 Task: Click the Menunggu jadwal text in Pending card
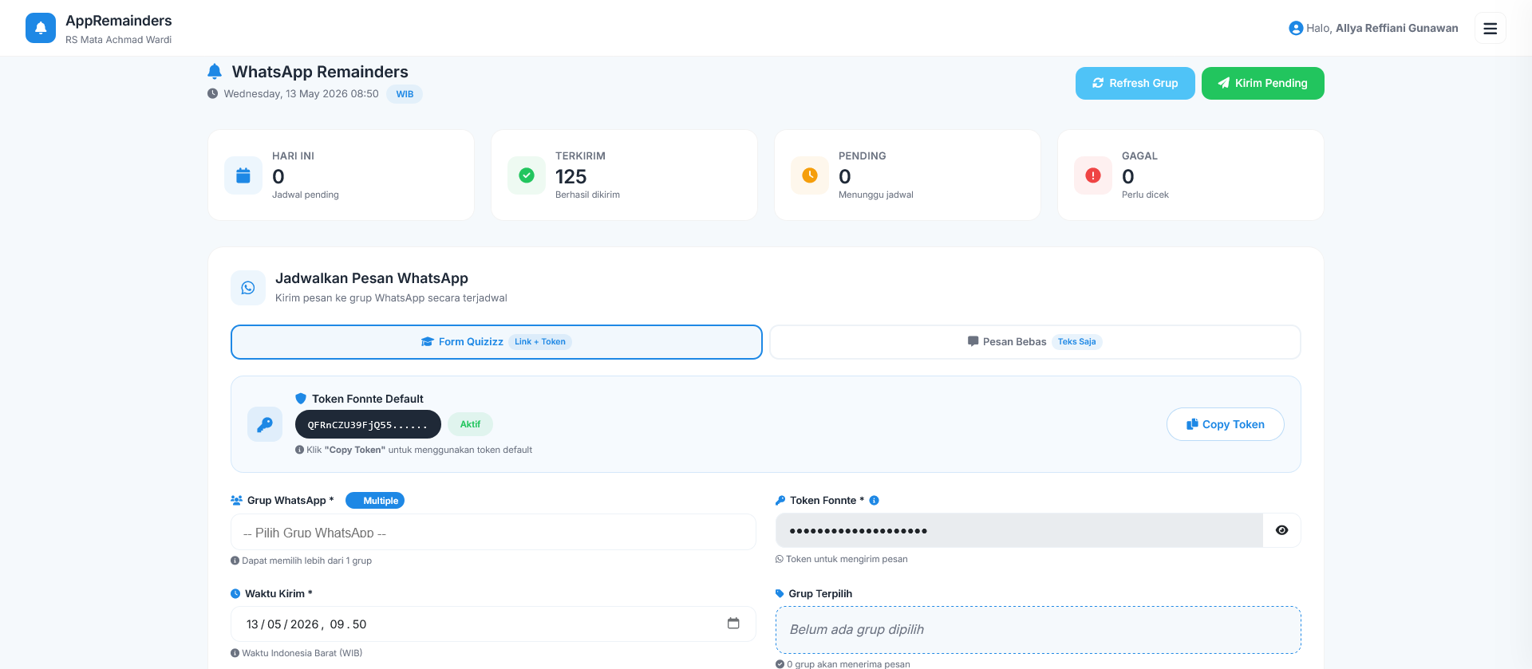pos(875,195)
